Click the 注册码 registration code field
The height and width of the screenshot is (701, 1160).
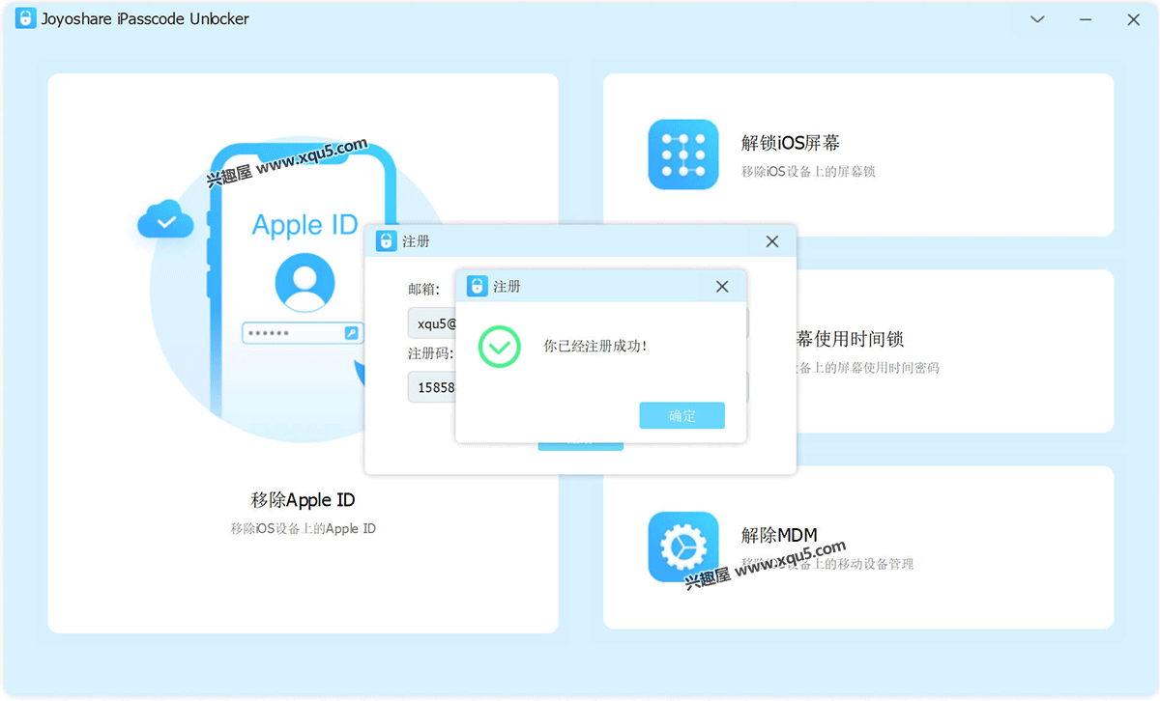(x=432, y=387)
